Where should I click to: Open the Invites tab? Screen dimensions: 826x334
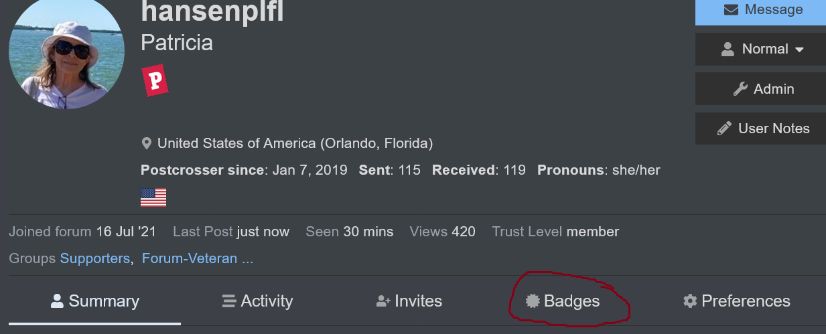point(409,301)
